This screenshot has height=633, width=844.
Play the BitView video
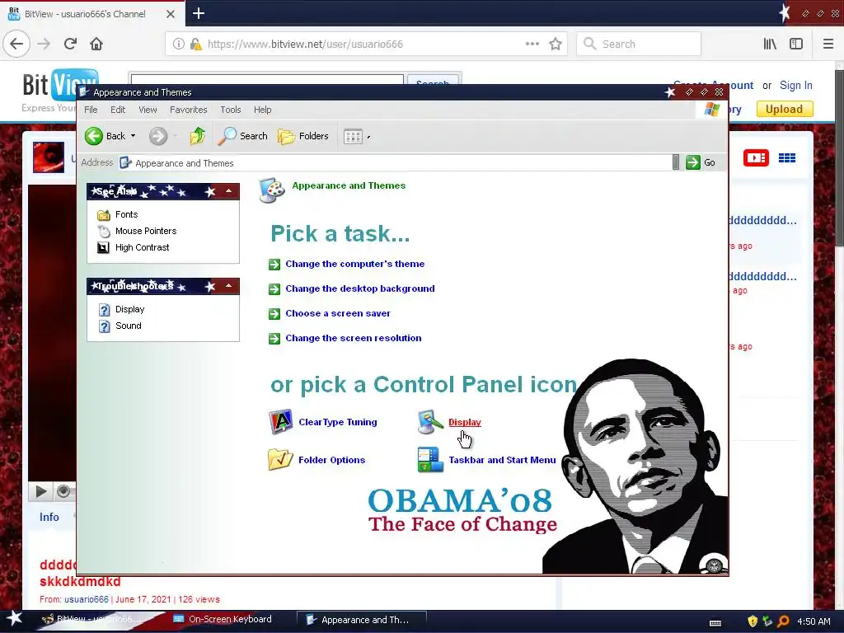[x=41, y=491]
